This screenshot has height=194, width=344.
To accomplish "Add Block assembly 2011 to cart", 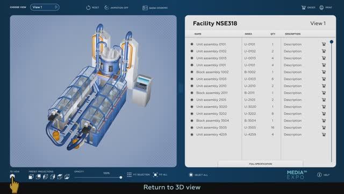I will 324,93.
